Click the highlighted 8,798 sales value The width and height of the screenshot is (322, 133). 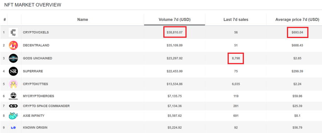pyautogui.click(x=236, y=58)
